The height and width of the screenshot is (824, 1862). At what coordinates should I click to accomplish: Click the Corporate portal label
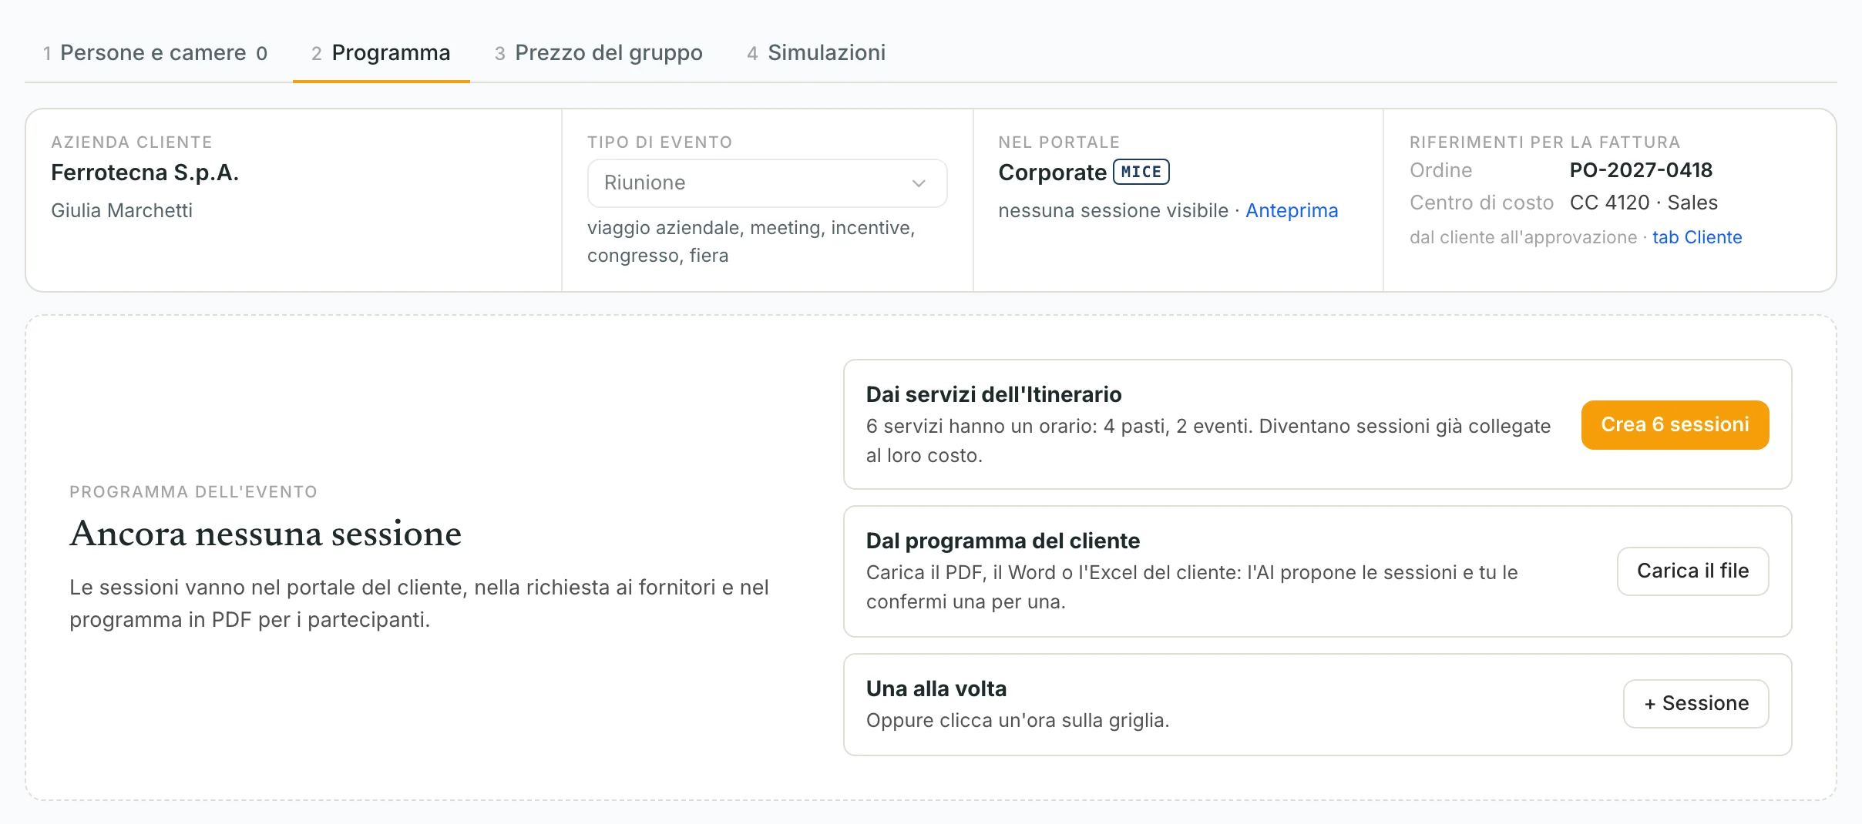pos(1052,173)
